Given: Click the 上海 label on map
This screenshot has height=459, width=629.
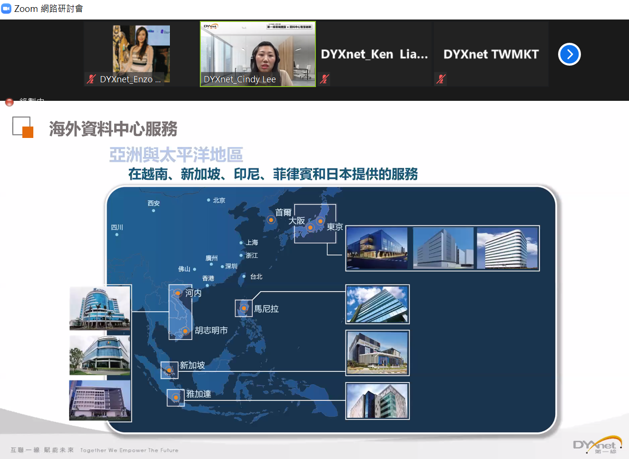Looking at the screenshot, I should pyautogui.click(x=252, y=243).
